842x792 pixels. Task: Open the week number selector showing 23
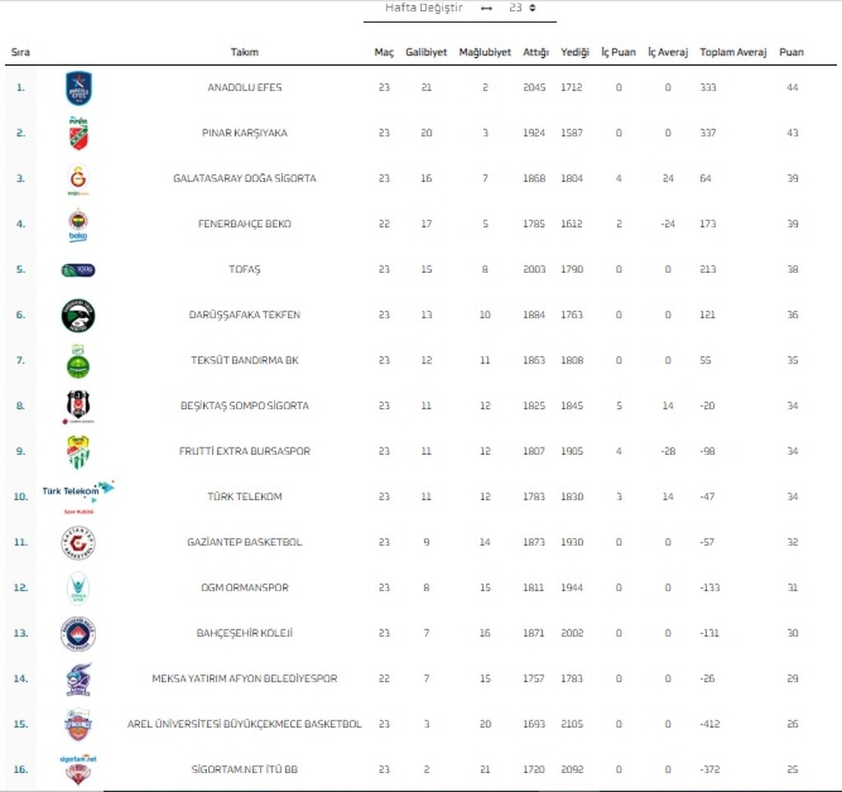(516, 8)
